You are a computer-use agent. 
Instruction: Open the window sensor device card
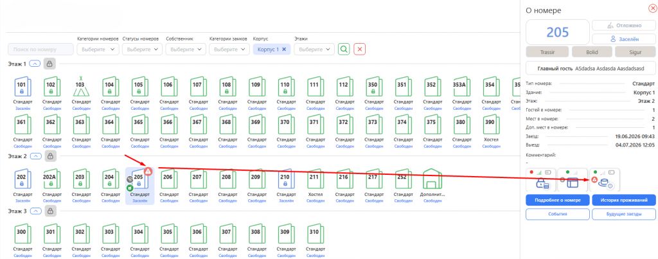coord(573,180)
